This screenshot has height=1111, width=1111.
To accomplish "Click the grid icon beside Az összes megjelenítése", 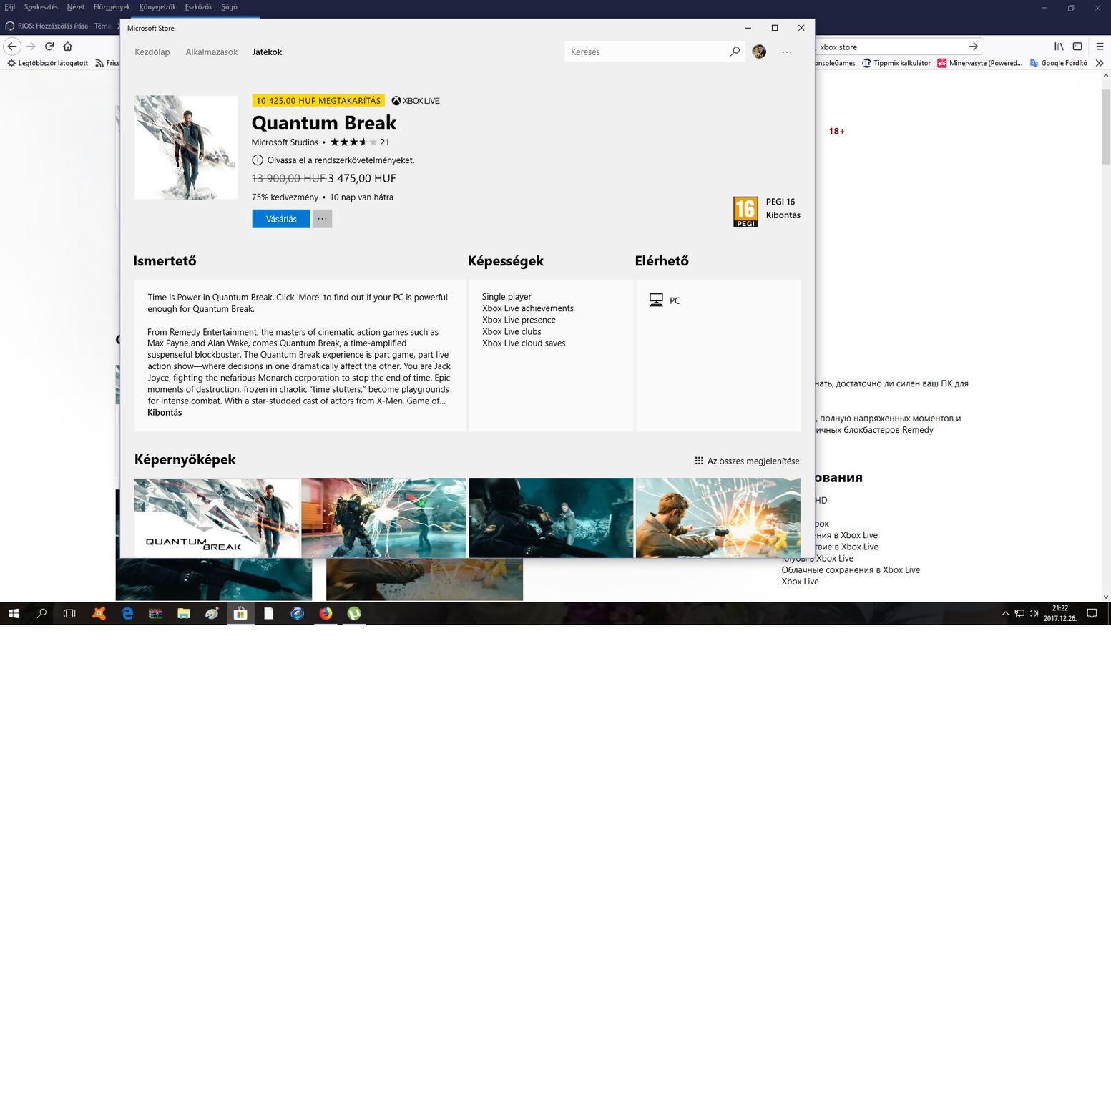I will point(699,461).
